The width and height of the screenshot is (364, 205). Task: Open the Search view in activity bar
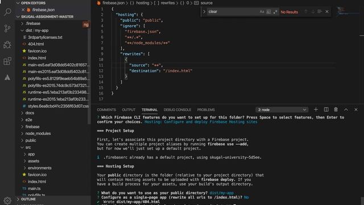pos(7,11)
